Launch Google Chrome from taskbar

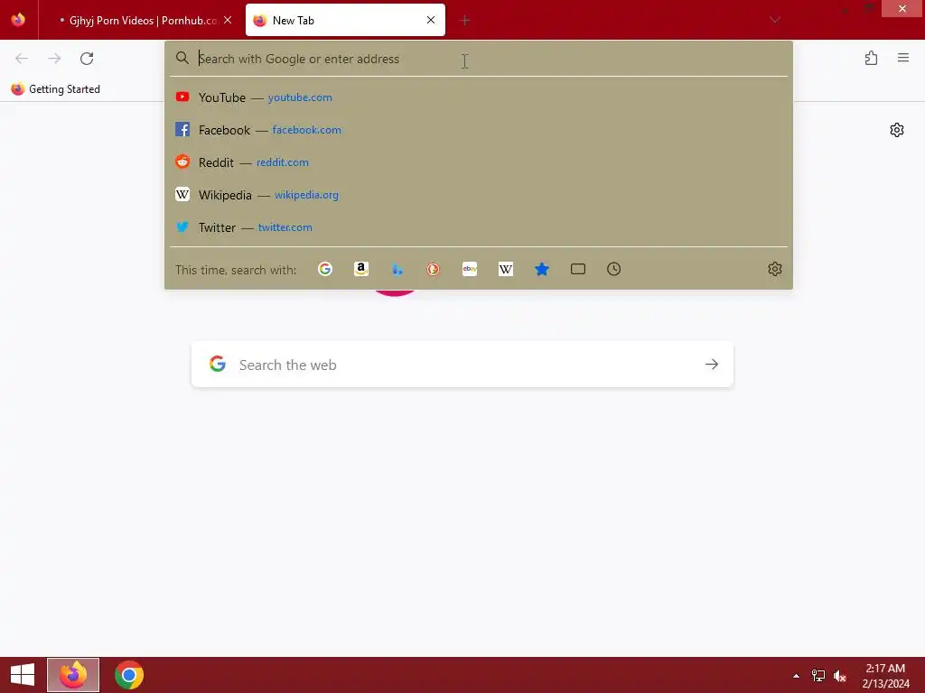[129, 675]
